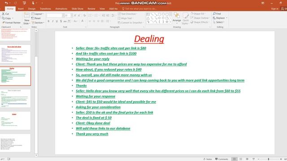Insert a text box shape

coord(148,14)
